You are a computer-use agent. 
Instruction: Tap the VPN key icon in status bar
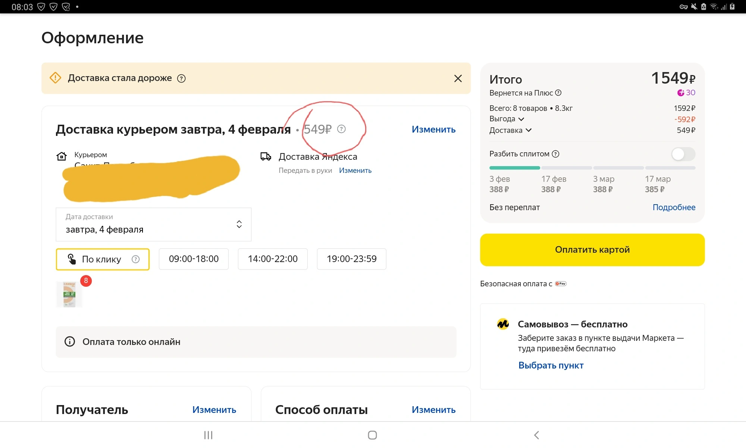[683, 7]
